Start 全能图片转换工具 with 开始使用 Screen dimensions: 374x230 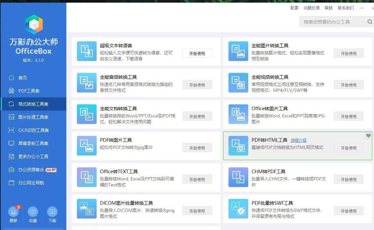[x=349, y=53]
